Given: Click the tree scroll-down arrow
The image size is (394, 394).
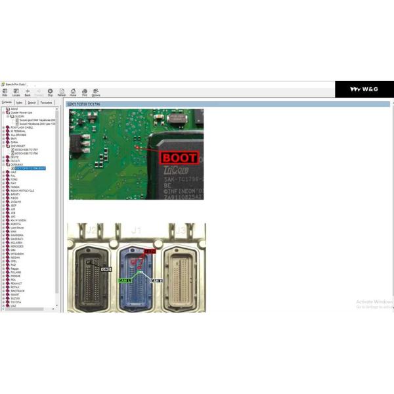Looking at the screenshot, I should tap(56, 305).
